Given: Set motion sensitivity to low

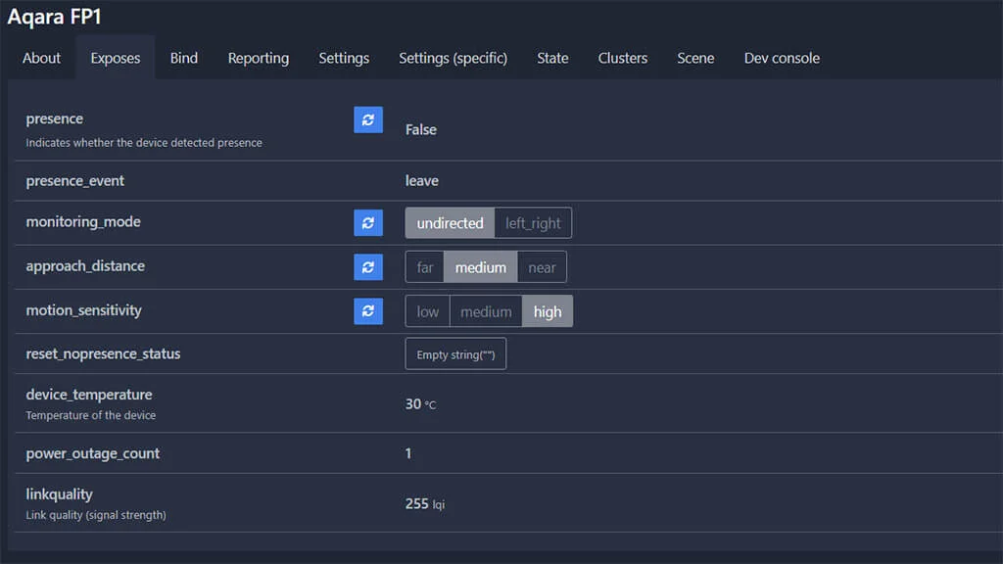Looking at the screenshot, I should pyautogui.click(x=428, y=311).
